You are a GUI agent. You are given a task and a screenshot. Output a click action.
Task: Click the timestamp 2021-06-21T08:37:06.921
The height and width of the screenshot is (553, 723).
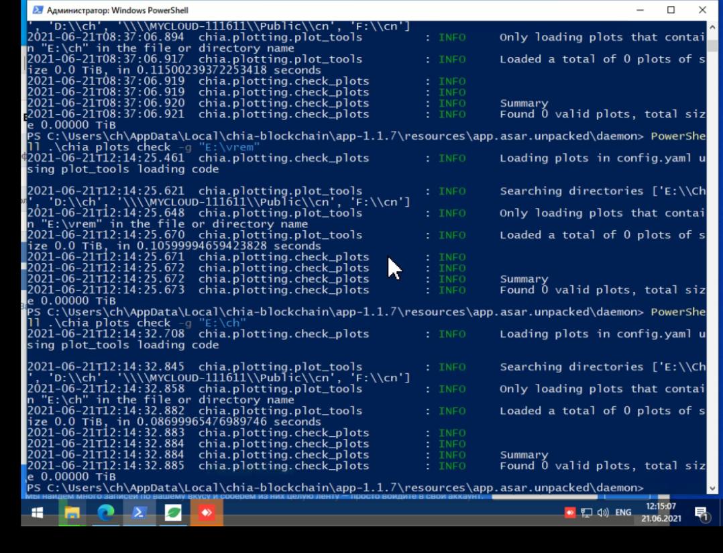tap(105, 114)
